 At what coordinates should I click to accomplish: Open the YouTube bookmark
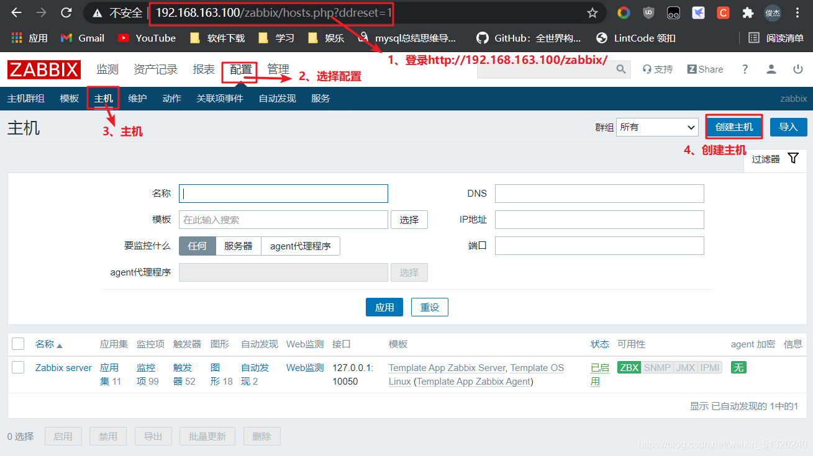[147, 38]
